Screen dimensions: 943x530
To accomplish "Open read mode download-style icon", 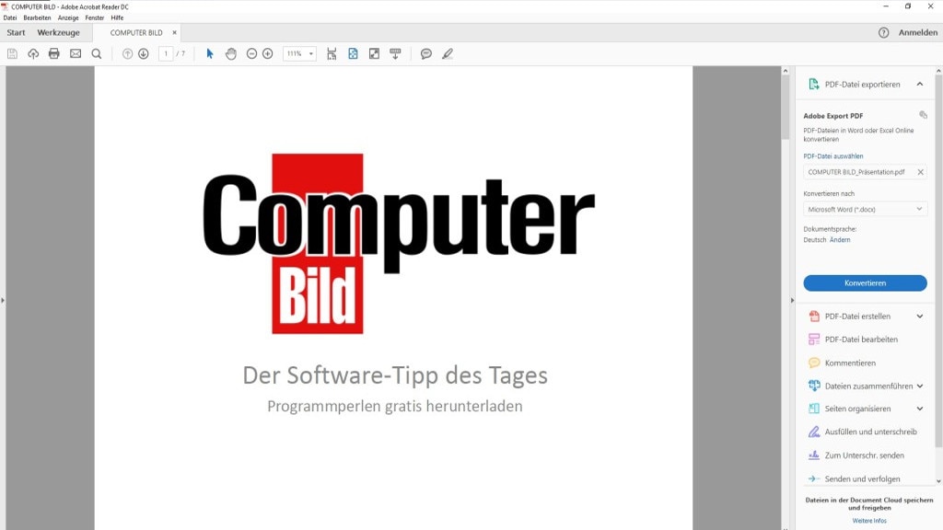I will [x=395, y=54].
